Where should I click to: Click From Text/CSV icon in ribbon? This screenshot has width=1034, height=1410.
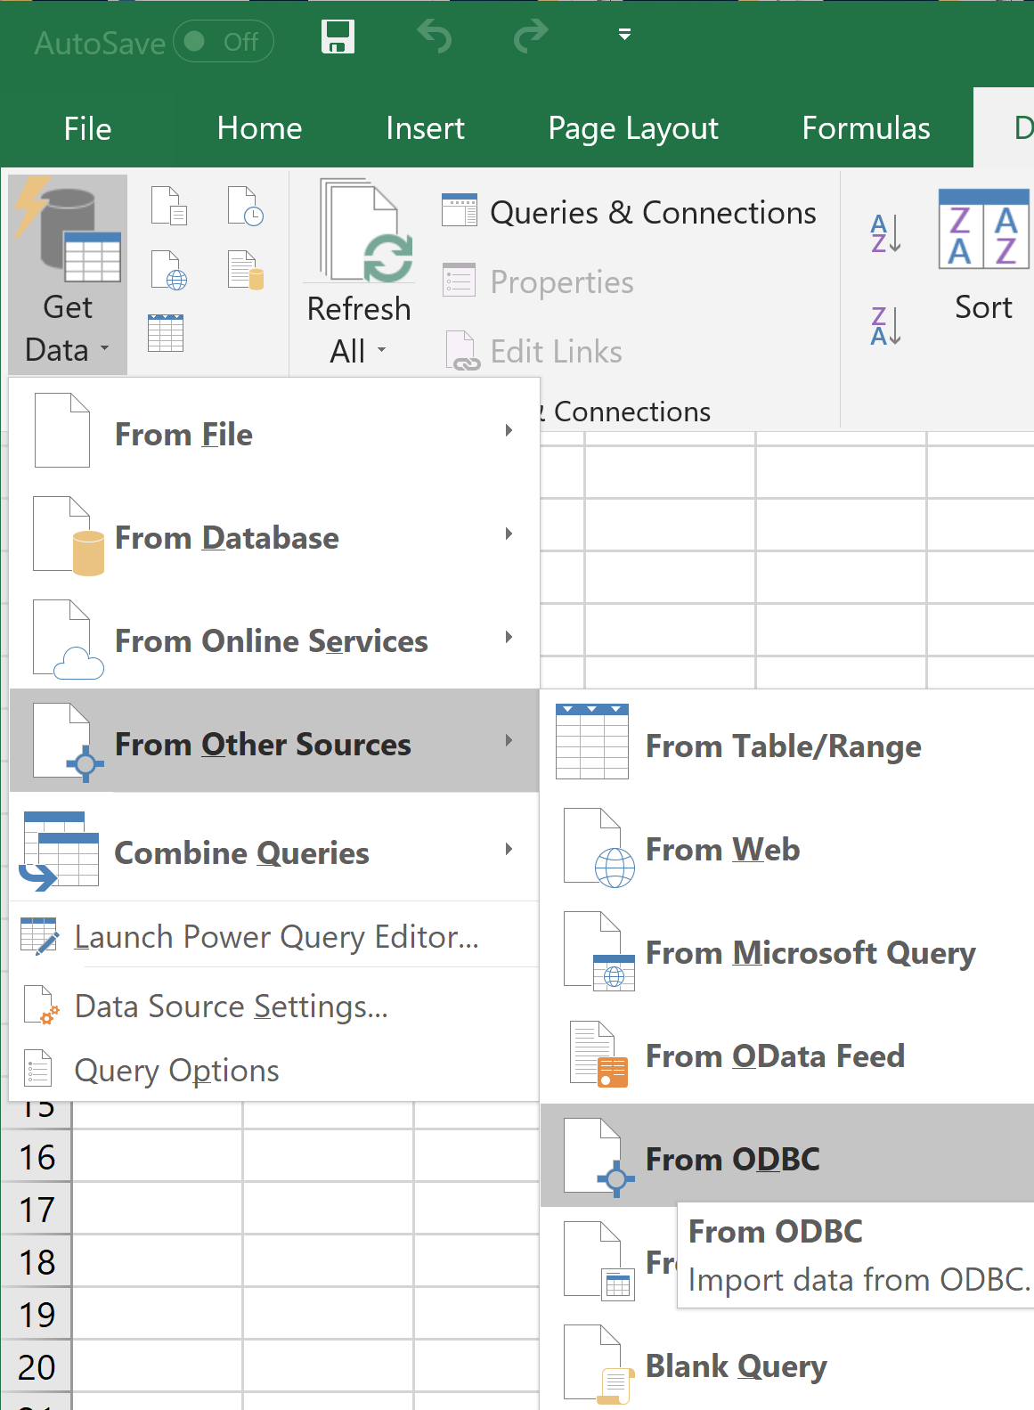169,206
